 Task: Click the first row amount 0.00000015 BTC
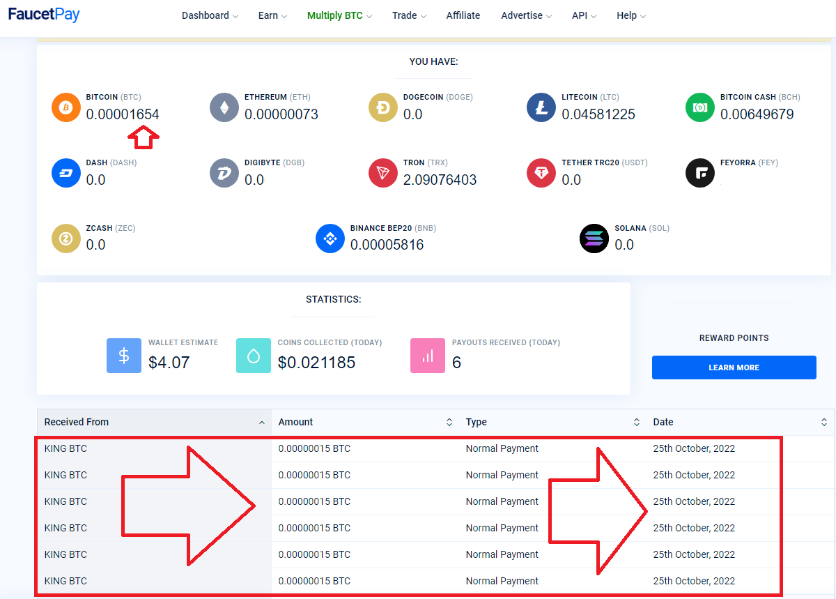314,448
